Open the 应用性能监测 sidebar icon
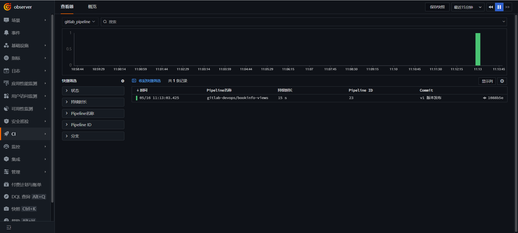Viewport: 518px width, 233px height. click(x=6, y=83)
